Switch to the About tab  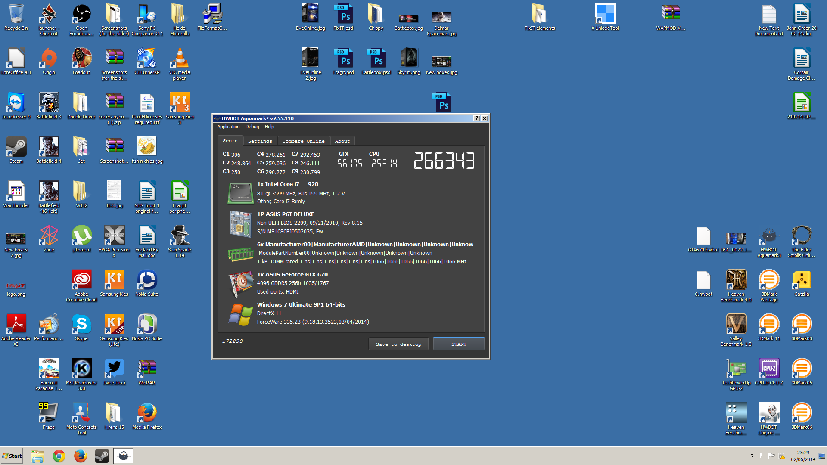342,141
